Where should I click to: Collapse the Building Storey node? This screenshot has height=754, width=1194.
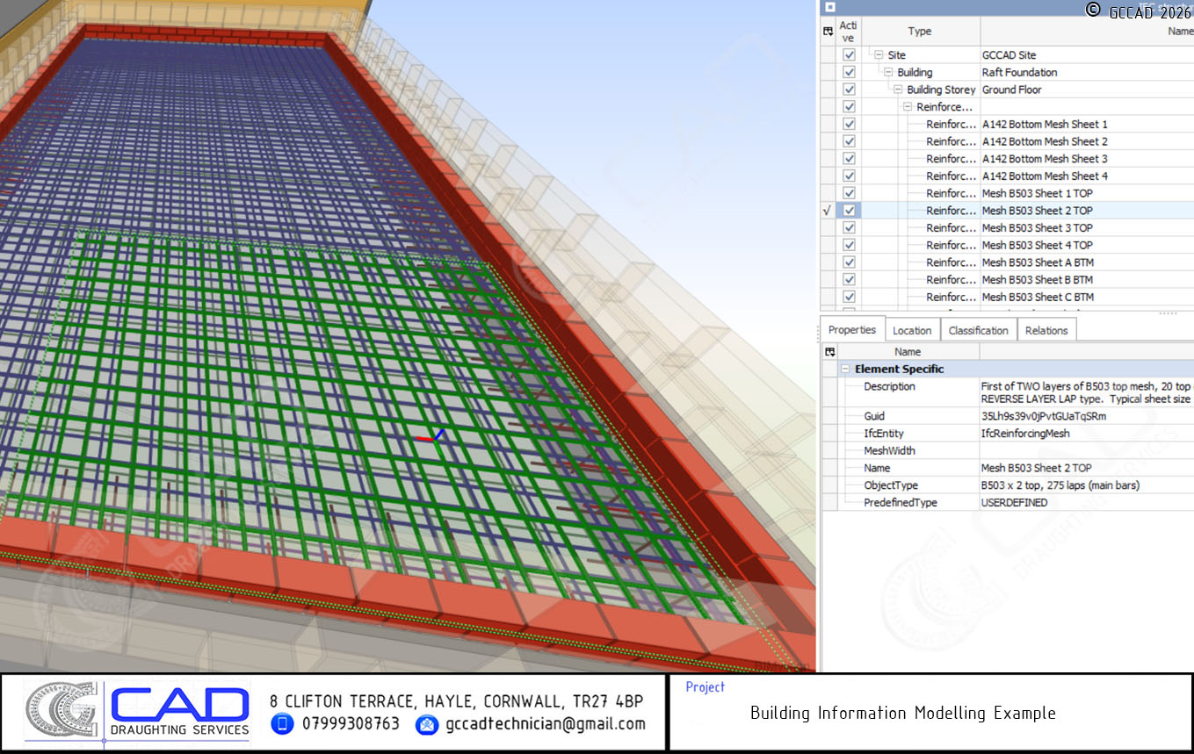[898, 90]
